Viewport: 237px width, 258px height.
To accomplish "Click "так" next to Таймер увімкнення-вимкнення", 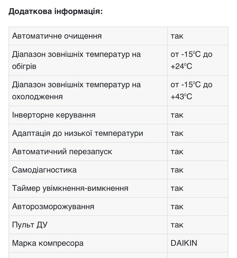I will 177,188.
